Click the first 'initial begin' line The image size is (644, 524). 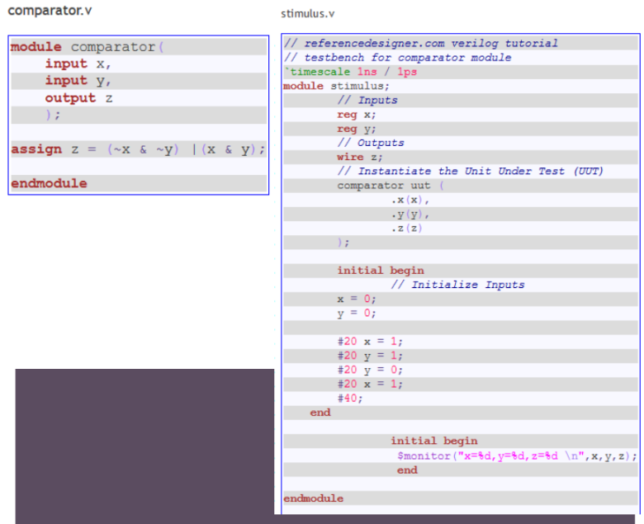[381, 271]
